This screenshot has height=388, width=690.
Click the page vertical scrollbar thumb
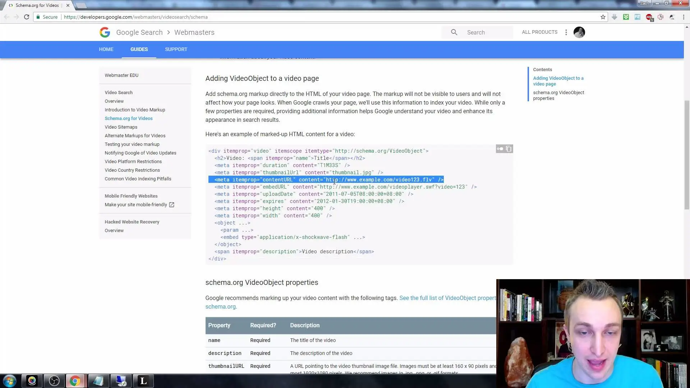point(687,154)
